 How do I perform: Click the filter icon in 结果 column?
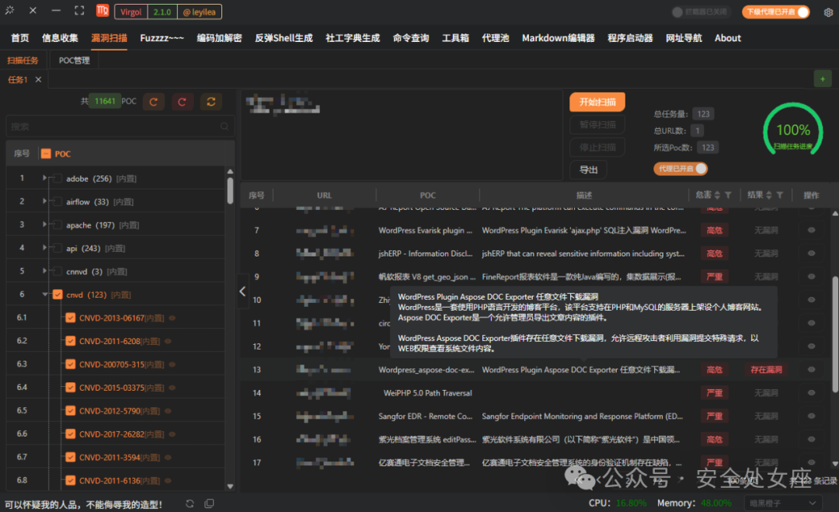(780, 195)
